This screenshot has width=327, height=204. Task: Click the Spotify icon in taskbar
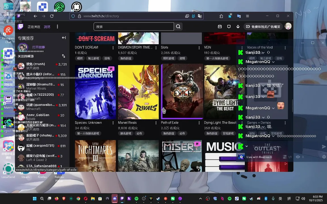(x=136, y=199)
